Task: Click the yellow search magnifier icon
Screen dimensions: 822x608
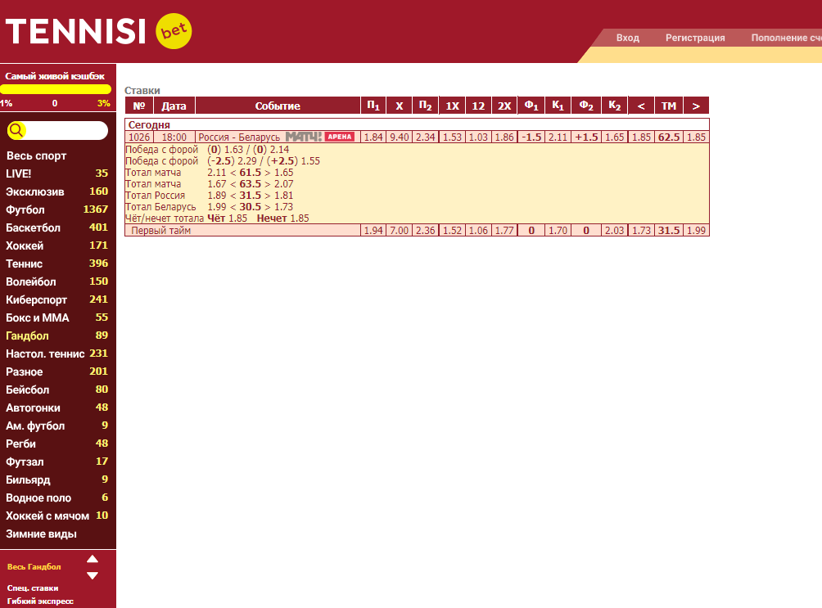Action: pos(16,130)
